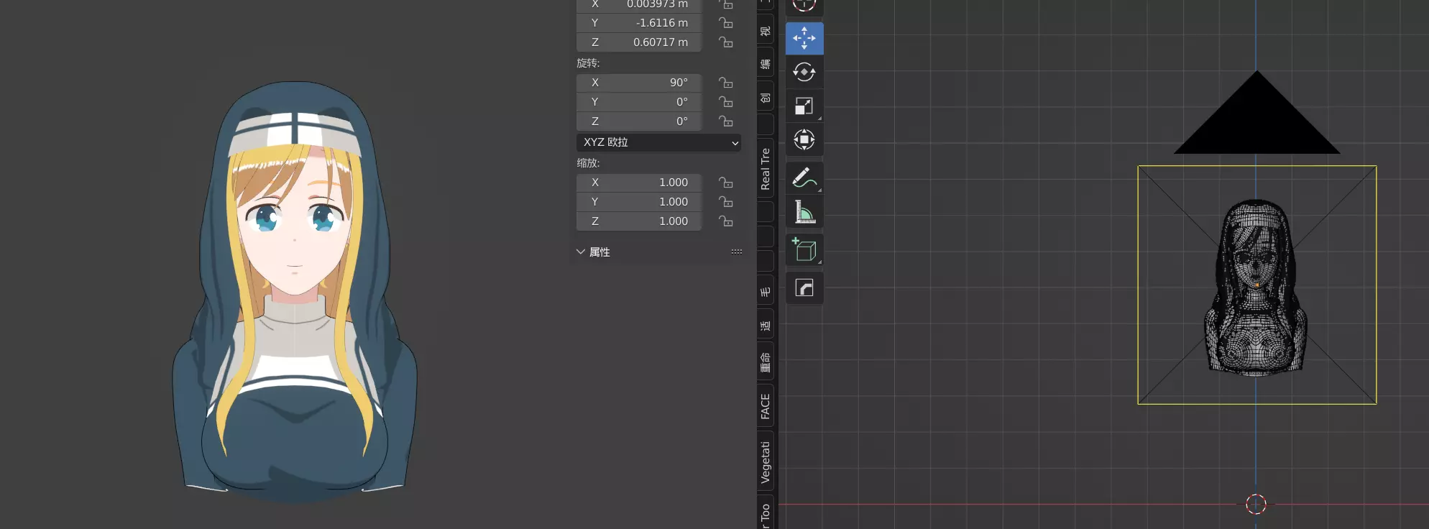The image size is (1429, 529).
Task: Click the black camera direction triangle
Action: pyautogui.click(x=1256, y=122)
